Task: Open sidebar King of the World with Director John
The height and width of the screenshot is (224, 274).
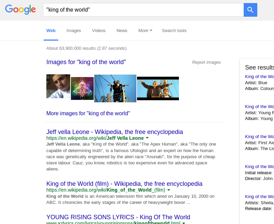Action: tap(259, 167)
